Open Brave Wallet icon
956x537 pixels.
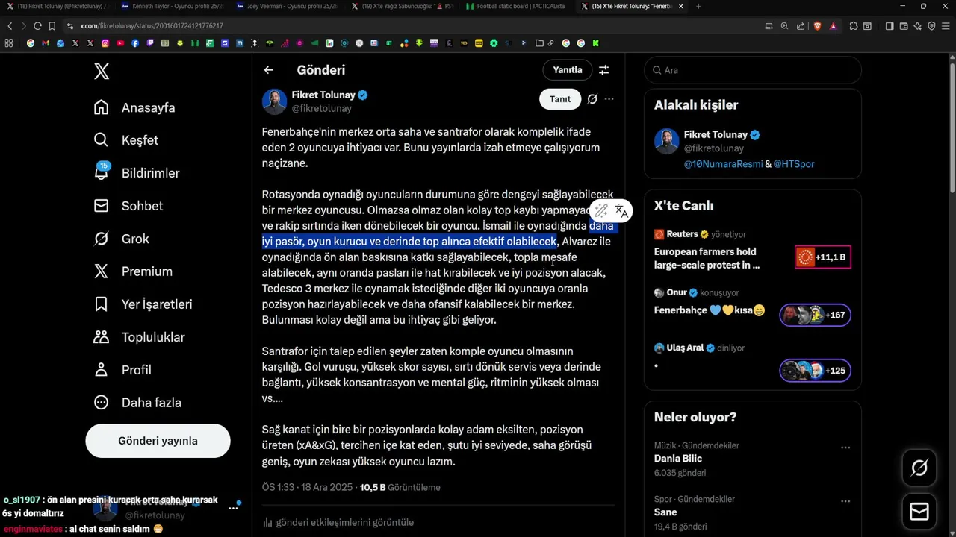point(903,26)
